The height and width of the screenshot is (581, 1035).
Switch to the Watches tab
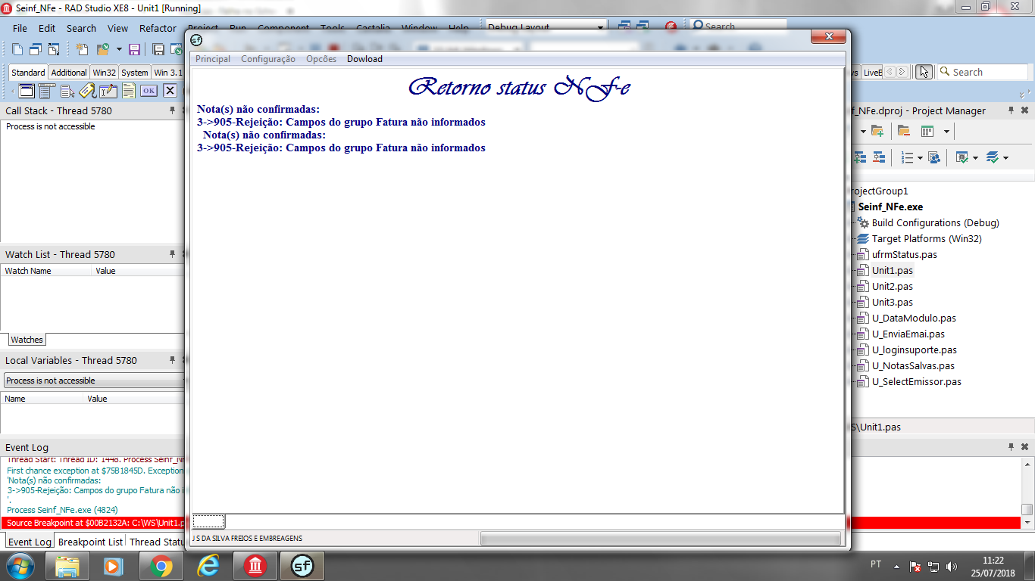pyautogui.click(x=27, y=340)
